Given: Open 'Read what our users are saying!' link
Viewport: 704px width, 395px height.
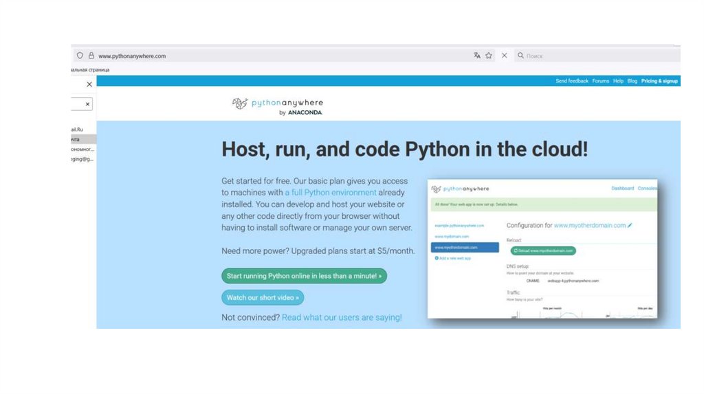Looking at the screenshot, I should point(342,317).
